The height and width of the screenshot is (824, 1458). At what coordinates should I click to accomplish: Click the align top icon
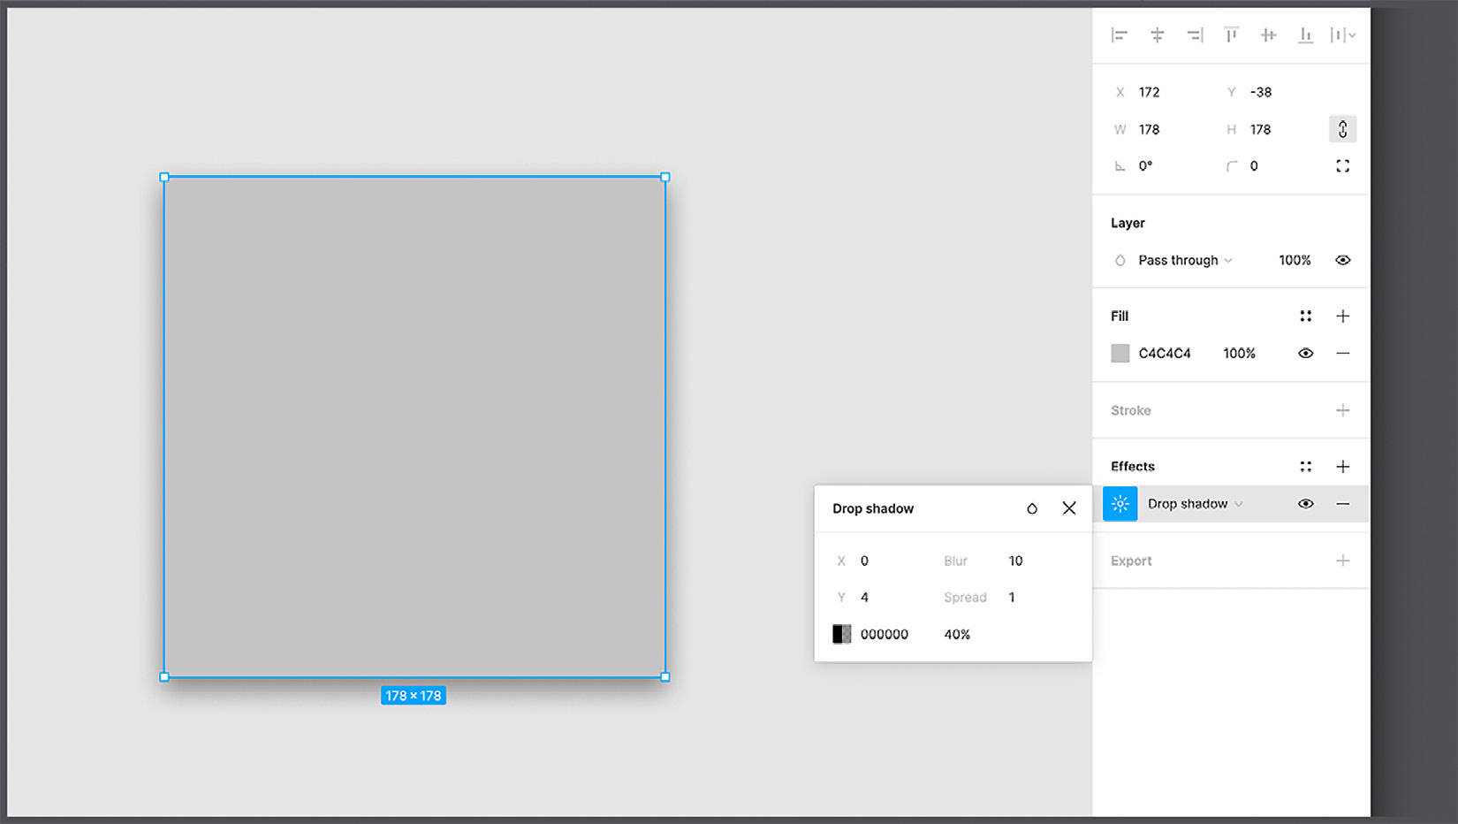tap(1231, 35)
